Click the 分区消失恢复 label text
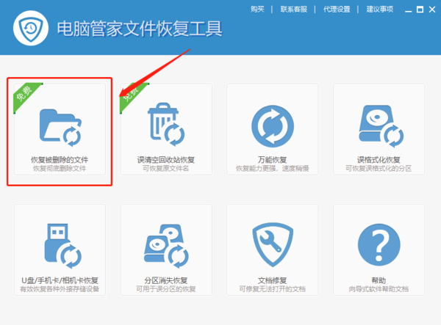 click(x=166, y=280)
